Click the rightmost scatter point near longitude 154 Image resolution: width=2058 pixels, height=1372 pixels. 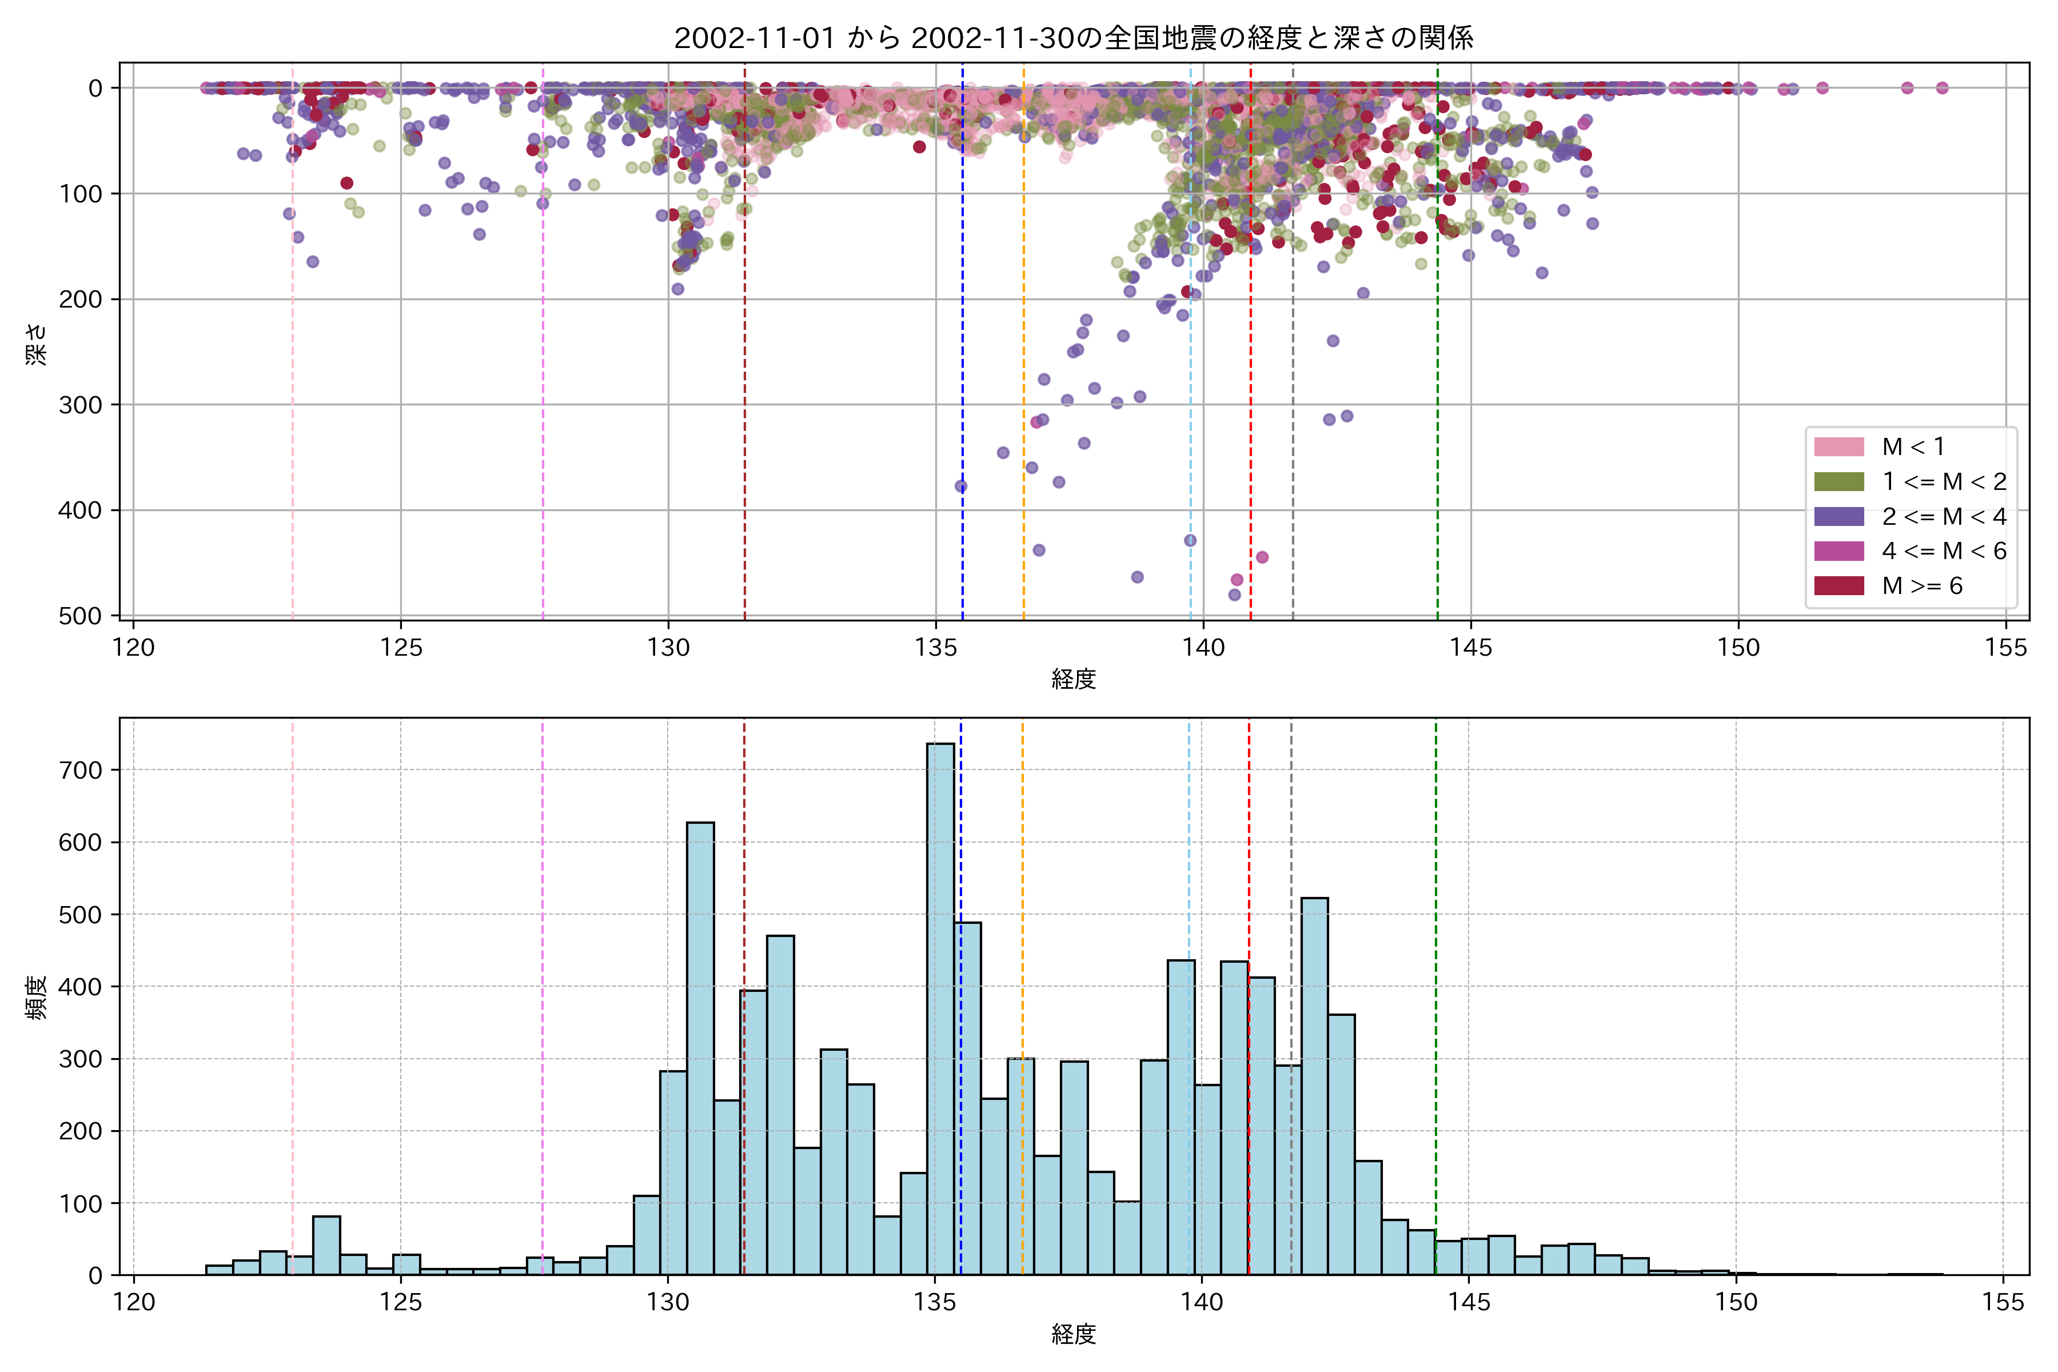tap(1941, 87)
